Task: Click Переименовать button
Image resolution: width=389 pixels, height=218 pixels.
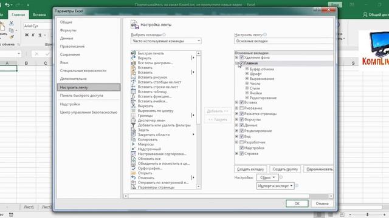Action: pos(319,169)
